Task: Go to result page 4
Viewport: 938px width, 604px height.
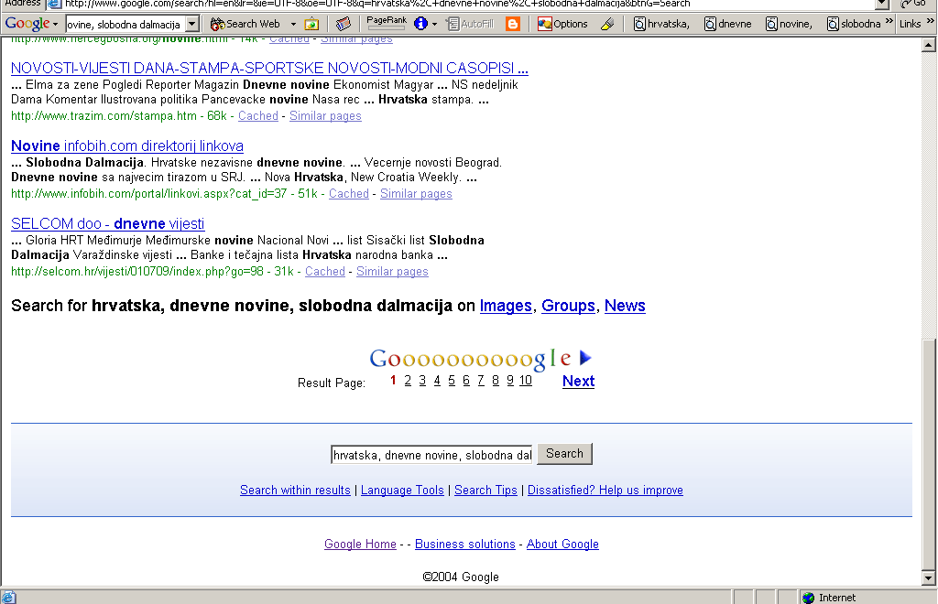Action: pos(437,381)
